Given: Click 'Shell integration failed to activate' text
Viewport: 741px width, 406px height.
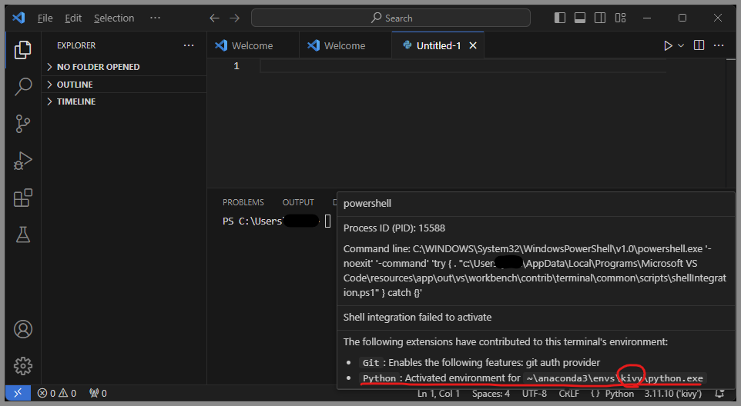Looking at the screenshot, I should tap(417, 318).
